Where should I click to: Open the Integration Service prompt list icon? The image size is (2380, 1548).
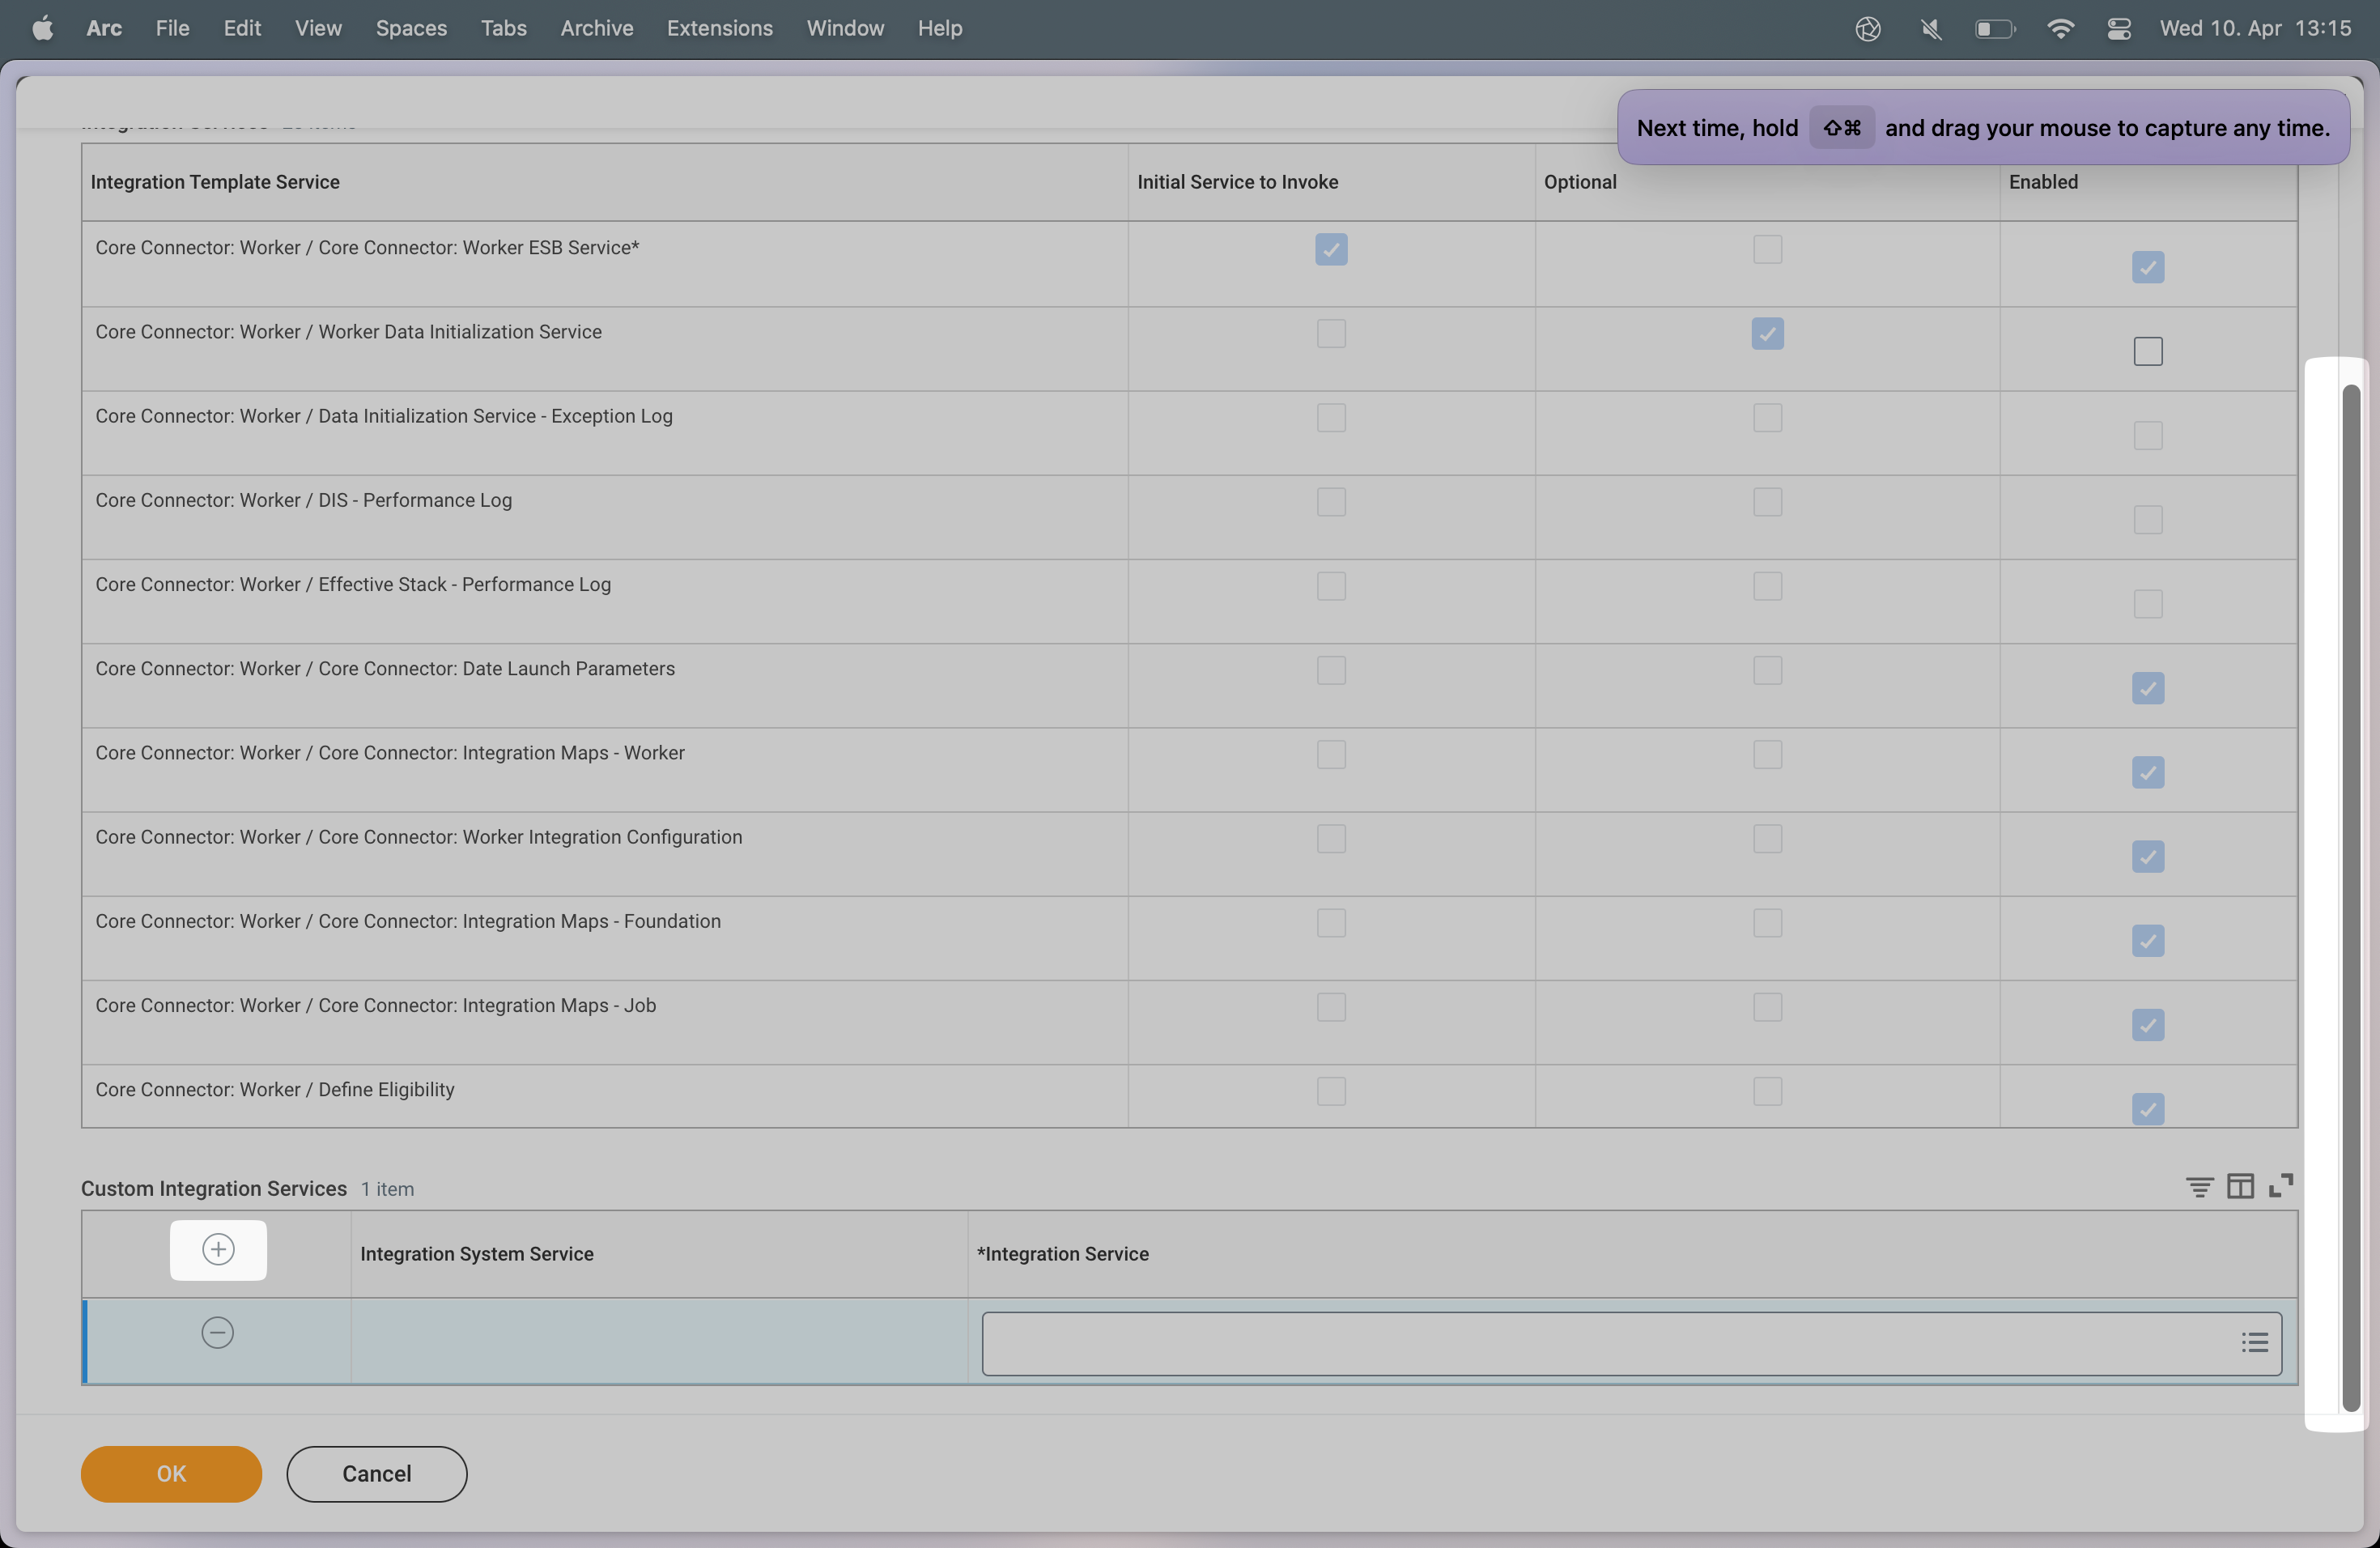click(x=2254, y=1343)
